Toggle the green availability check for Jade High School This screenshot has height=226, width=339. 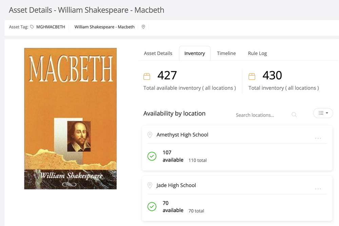[x=152, y=207]
